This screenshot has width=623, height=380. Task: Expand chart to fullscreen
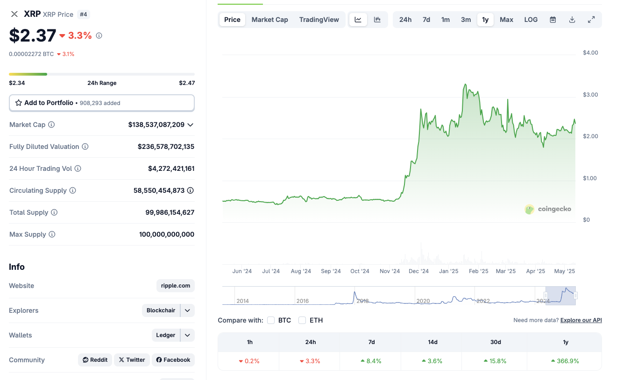pos(591,20)
